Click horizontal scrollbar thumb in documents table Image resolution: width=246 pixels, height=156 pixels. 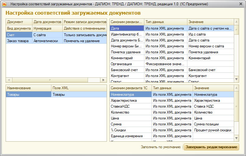(x=50, y=80)
